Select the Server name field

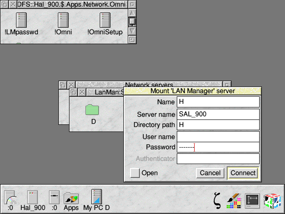(218, 114)
